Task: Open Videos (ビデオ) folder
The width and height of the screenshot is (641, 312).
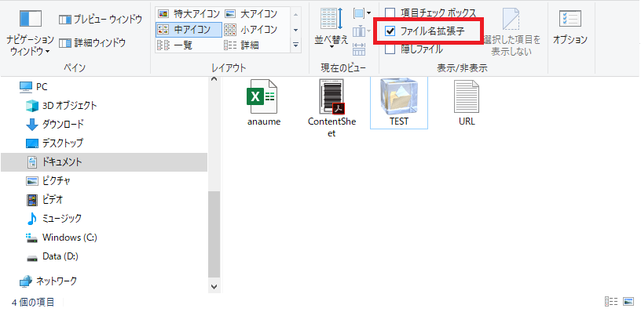Action: point(45,199)
